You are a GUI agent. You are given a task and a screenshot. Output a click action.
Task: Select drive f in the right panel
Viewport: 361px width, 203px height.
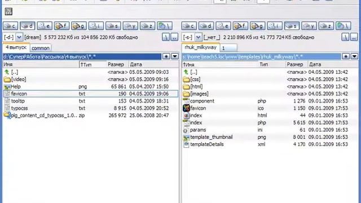(x=240, y=26)
